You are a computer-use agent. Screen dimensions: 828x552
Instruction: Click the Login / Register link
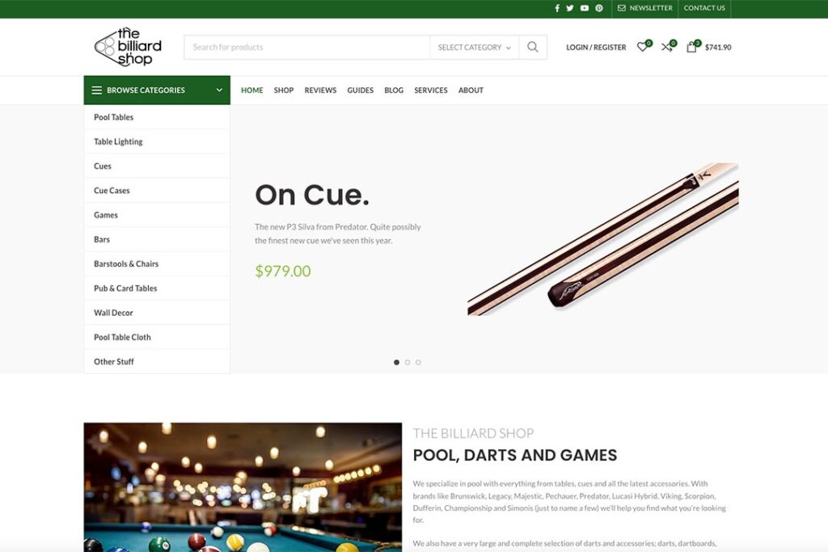point(596,48)
